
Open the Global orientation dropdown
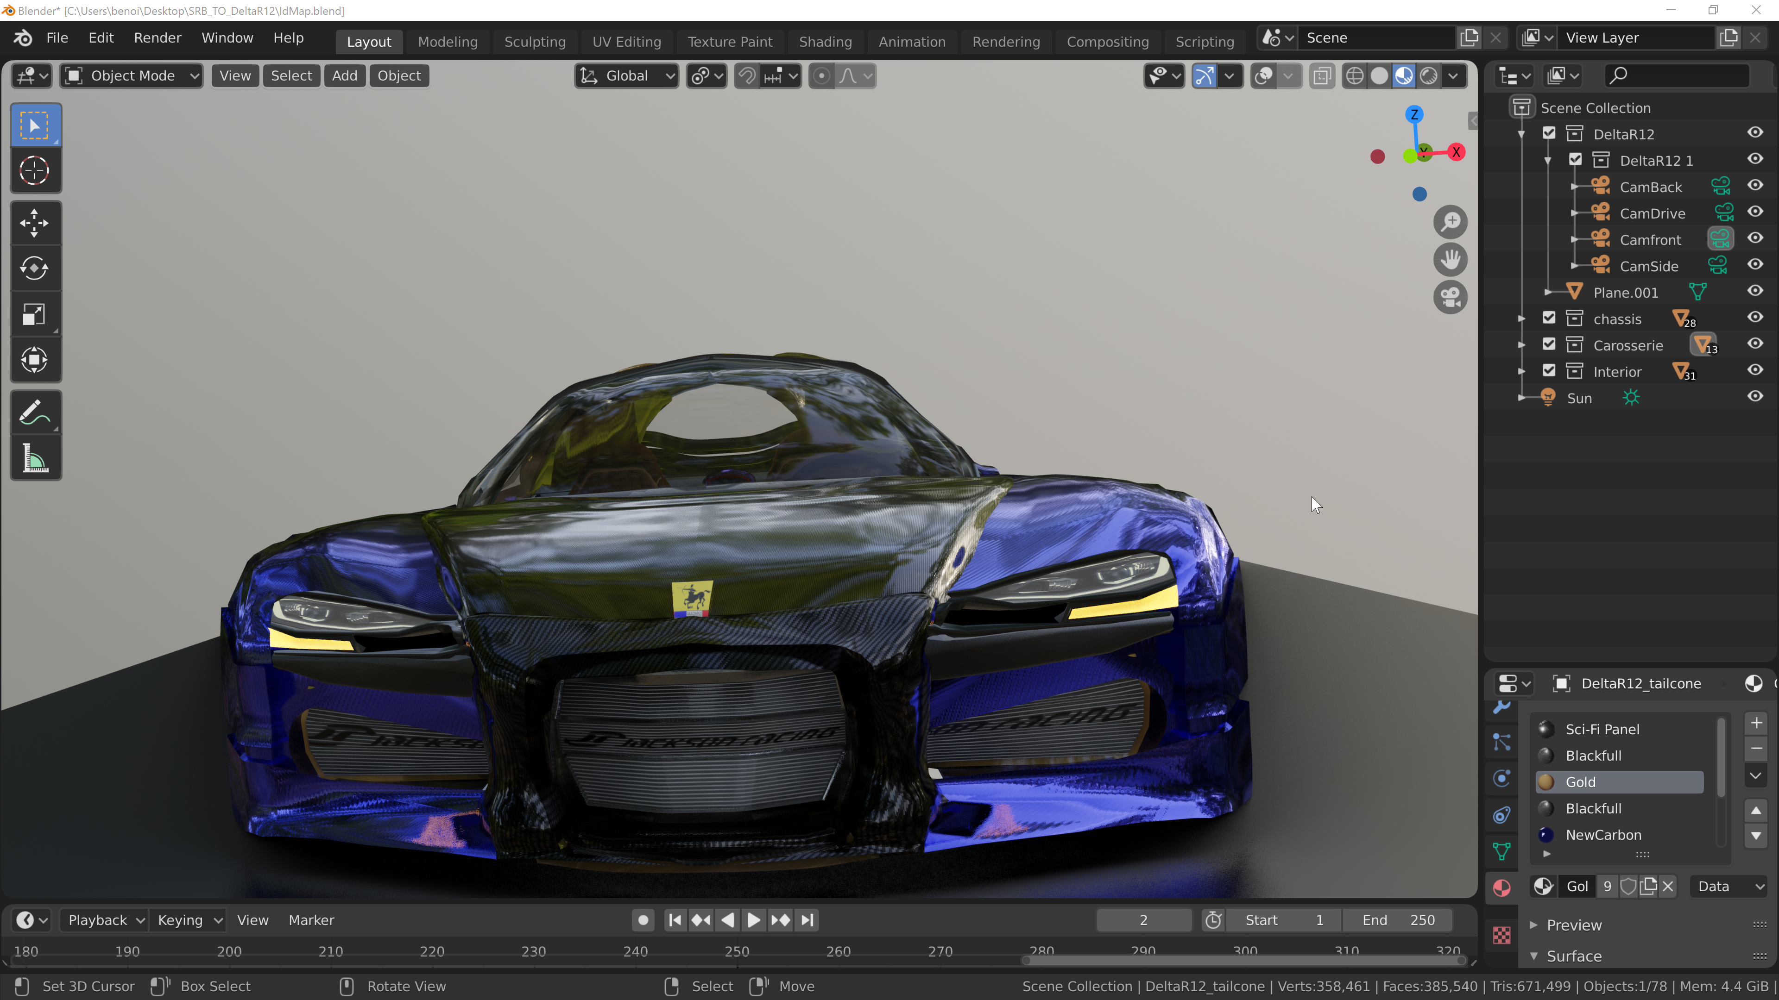(626, 76)
